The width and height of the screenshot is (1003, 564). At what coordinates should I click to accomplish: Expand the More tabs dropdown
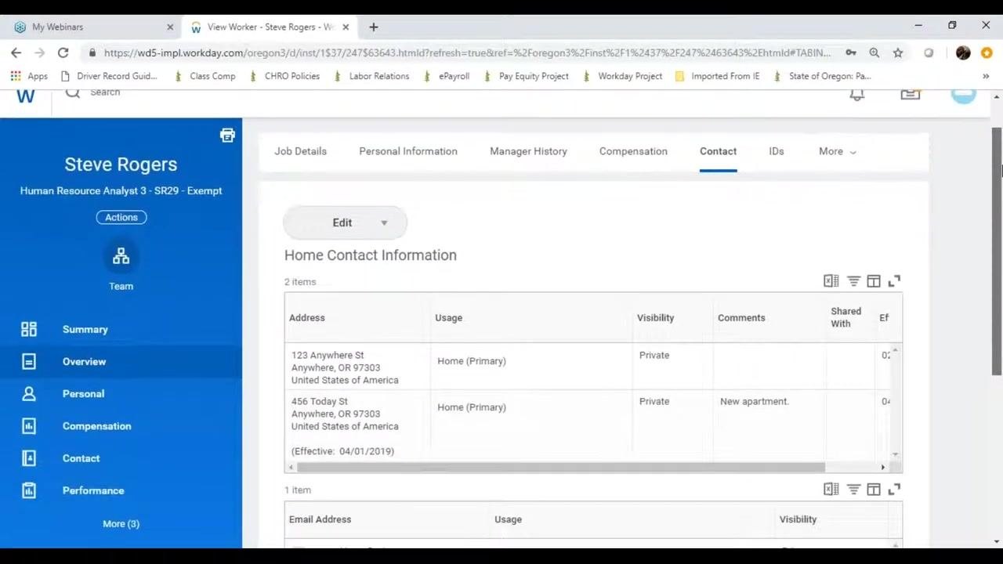837,151
